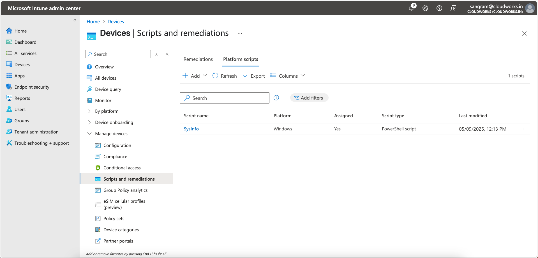The width and height of the screenshot is (538, 258).
Task: Open the help question mark icon
Action: [x=439, y=8]
